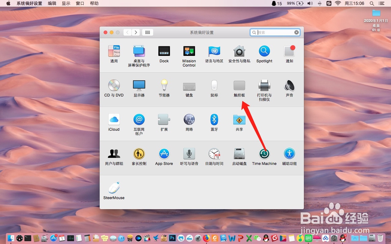Open 家长控制 (Parental Controls) preferences
This screenshot has height=244, width=391.
point(139,157)
